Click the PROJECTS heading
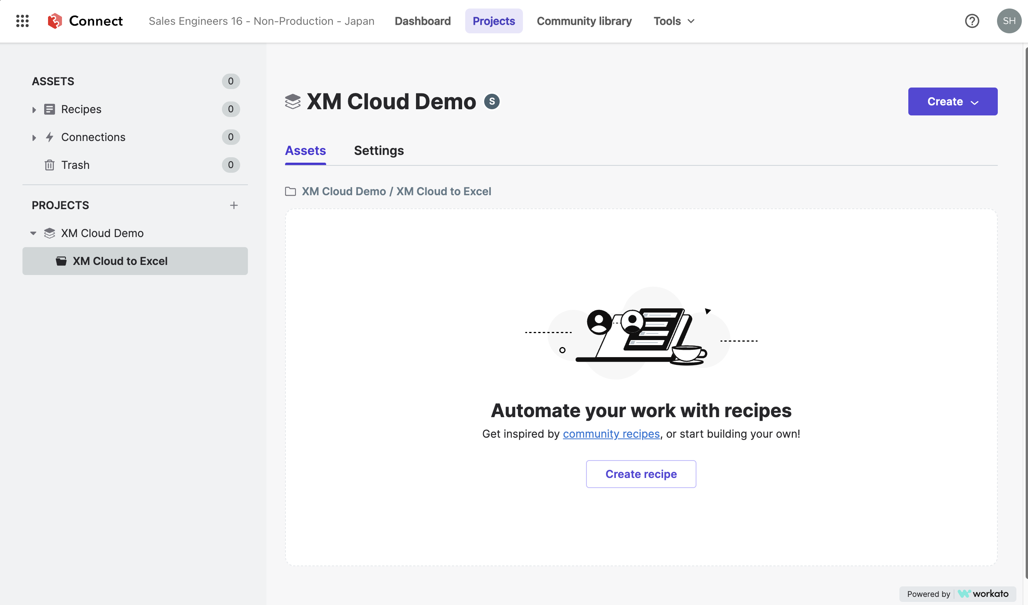This screenshot has width=1028, height=605. [x=60, y=205]
